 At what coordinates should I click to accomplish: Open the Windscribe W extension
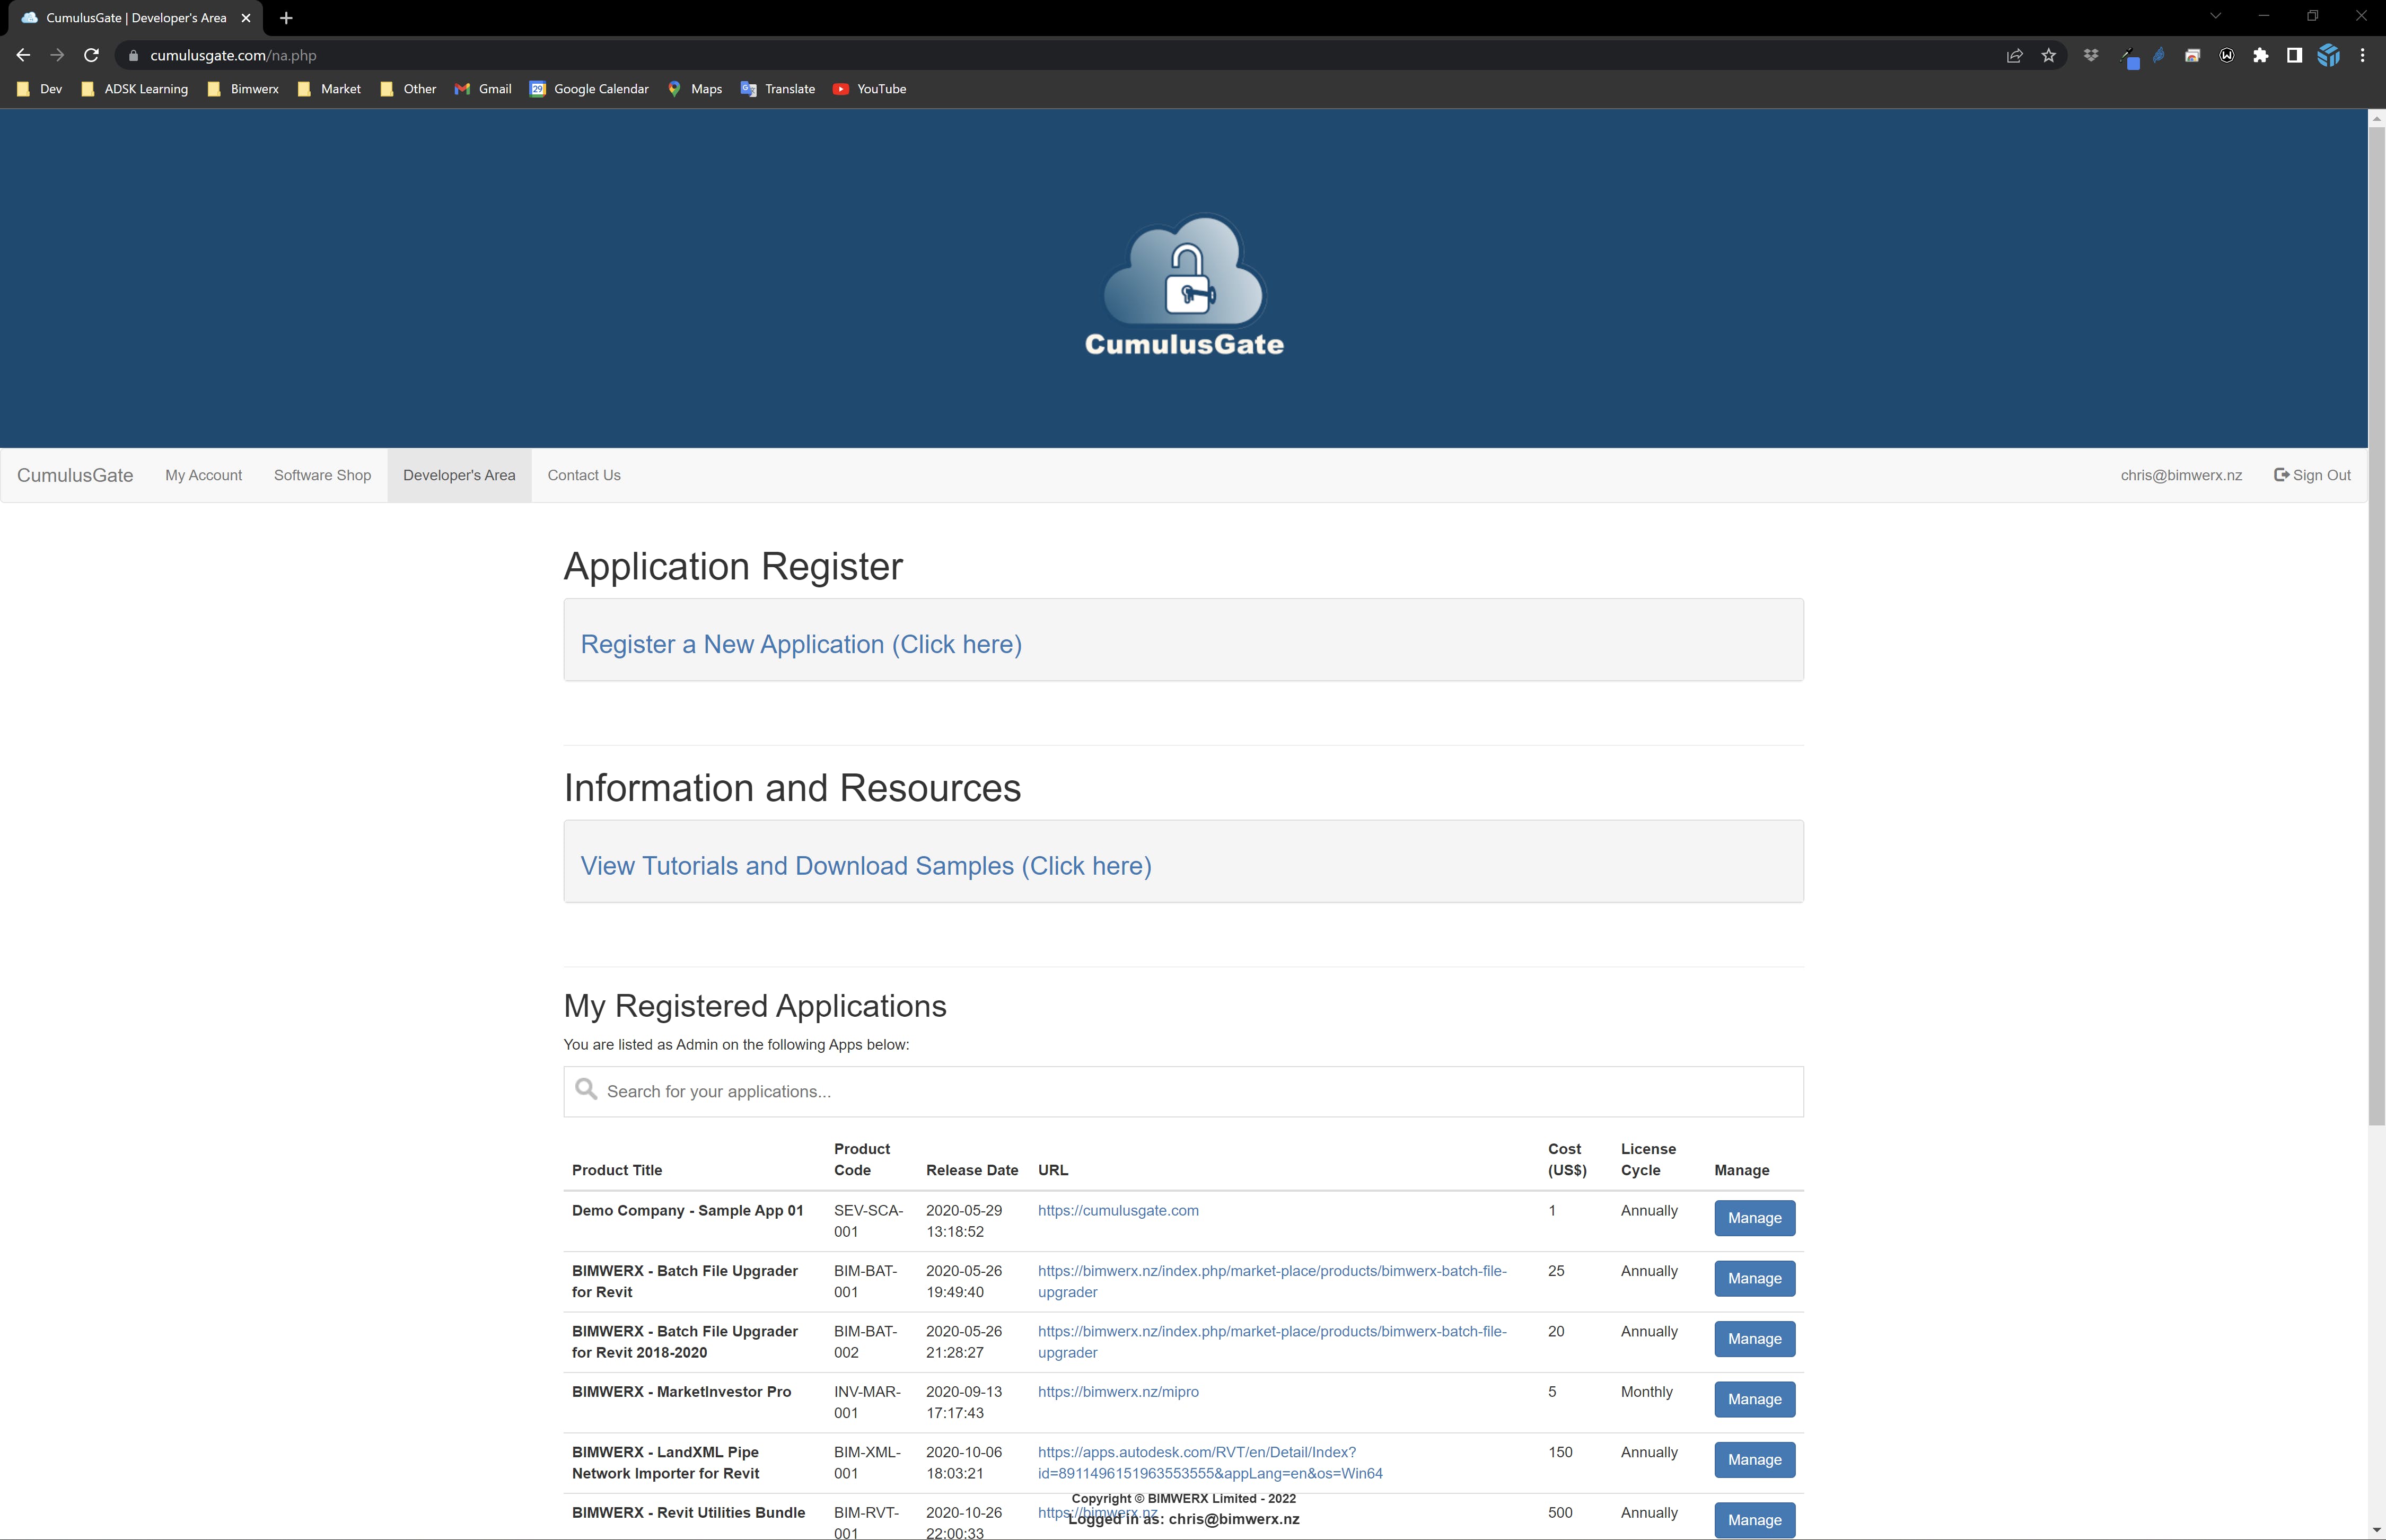click(x=2227, y=56)
